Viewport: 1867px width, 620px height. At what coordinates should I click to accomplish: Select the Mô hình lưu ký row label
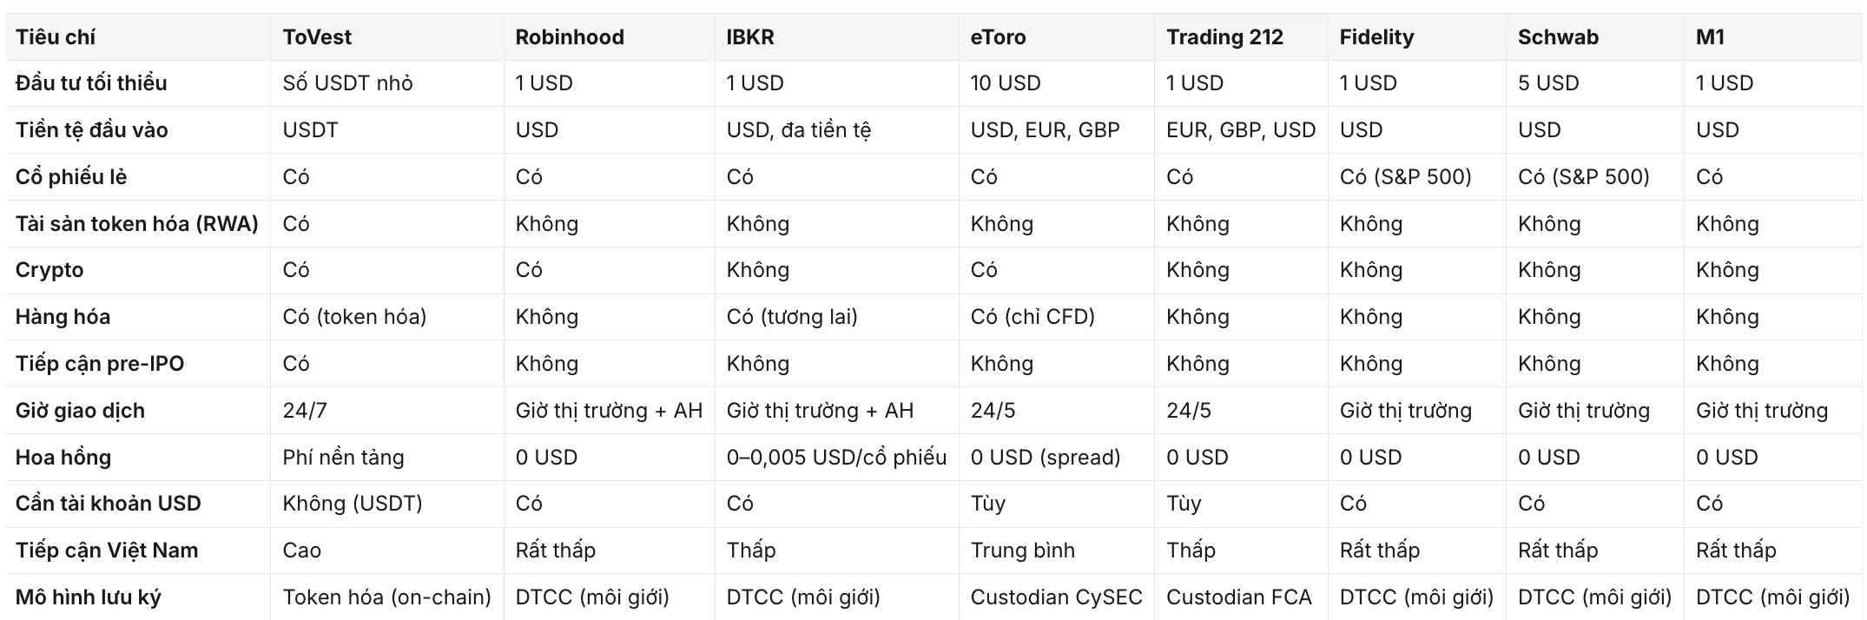pyautogui.click(x=89, y=597)
